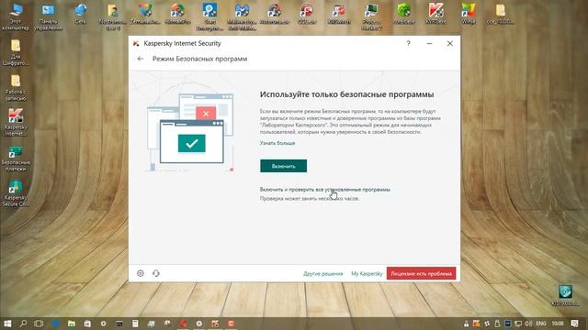This screenshot has width=588, height=330.
Task: Open My Kaspersky link
Action: [367, 274]
